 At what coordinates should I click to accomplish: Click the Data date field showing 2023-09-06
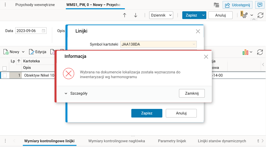click(29, 31)
